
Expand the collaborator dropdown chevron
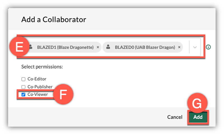tap(195, 47)
